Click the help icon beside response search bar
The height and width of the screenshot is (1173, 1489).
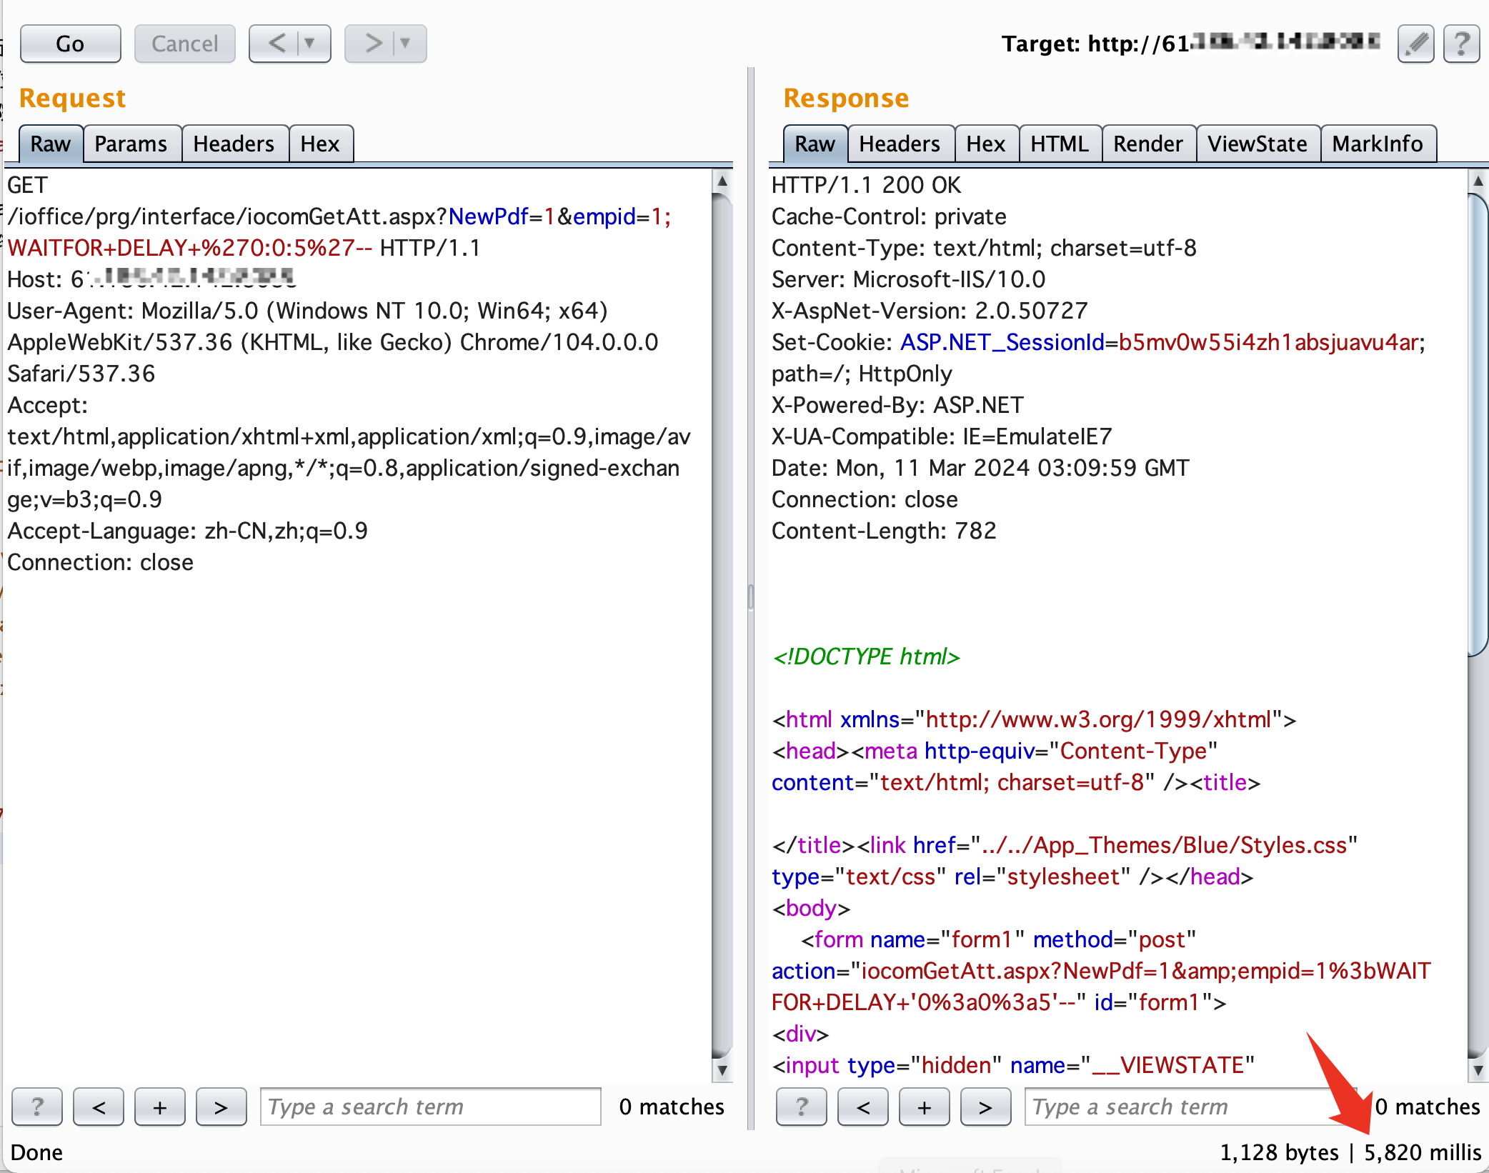(x=801, y=1107)
